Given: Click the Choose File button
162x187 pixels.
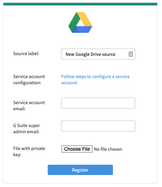Looking at the screenshot, I should tap(77, 149).
